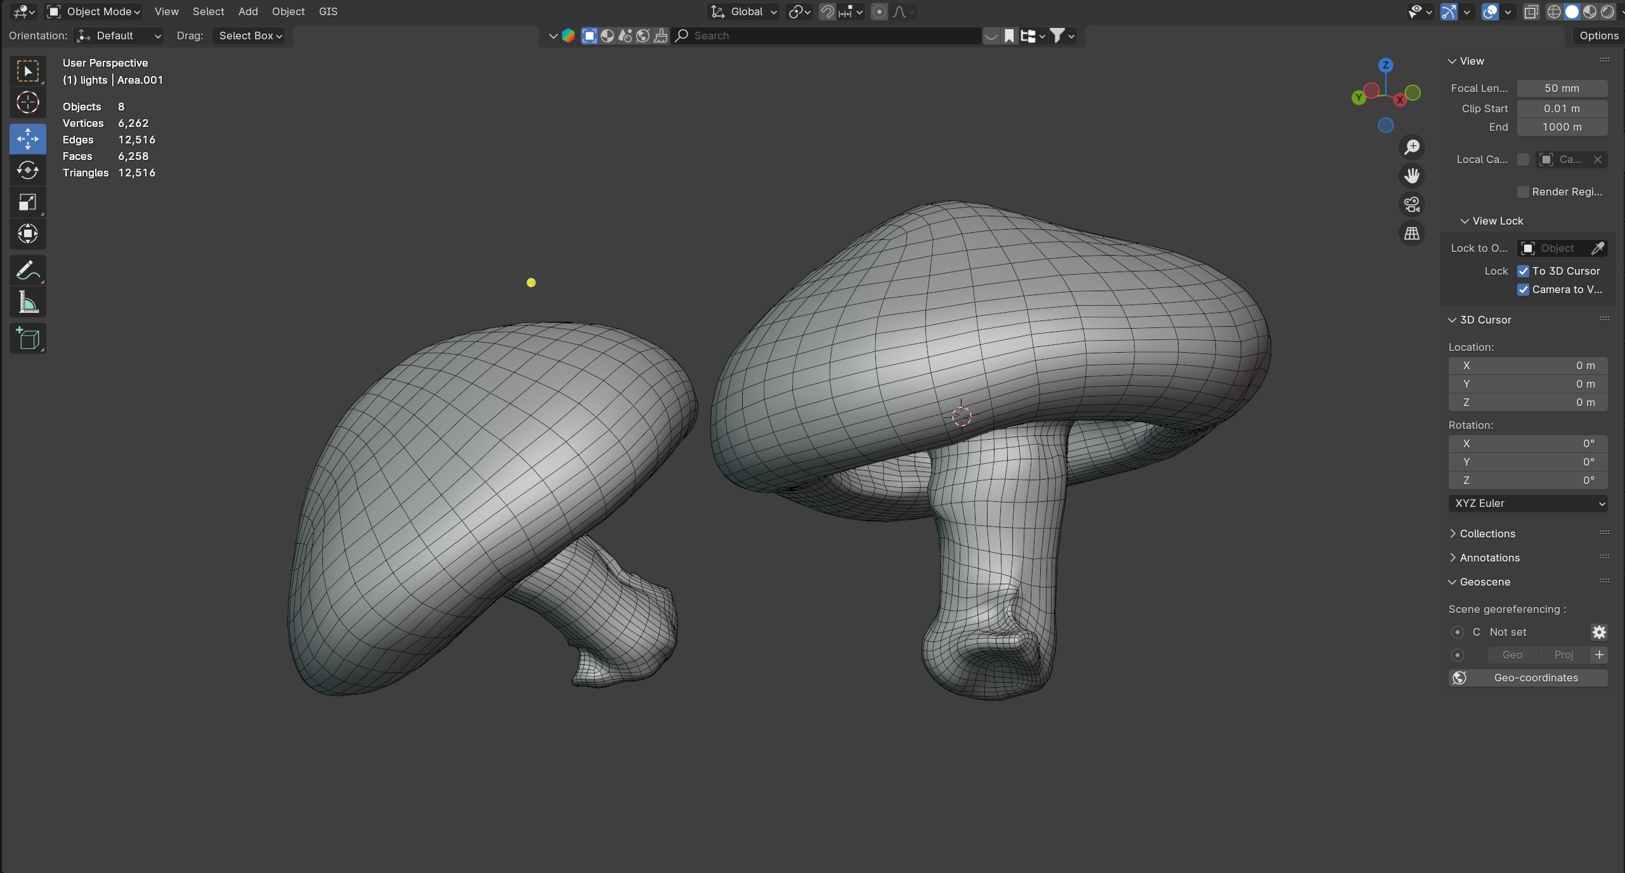
Task: Switch perspective/orthographic grid icon
Action: click(x=1412, y=233)
